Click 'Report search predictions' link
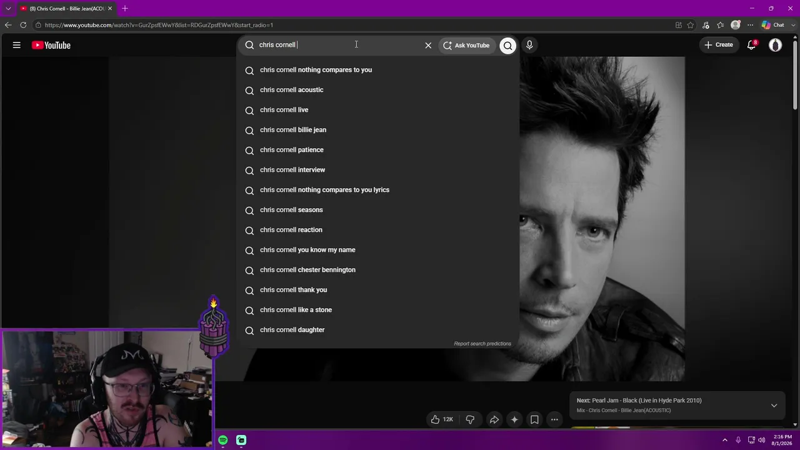This screenshot has width=800, height=450. (x=482, y=344)
